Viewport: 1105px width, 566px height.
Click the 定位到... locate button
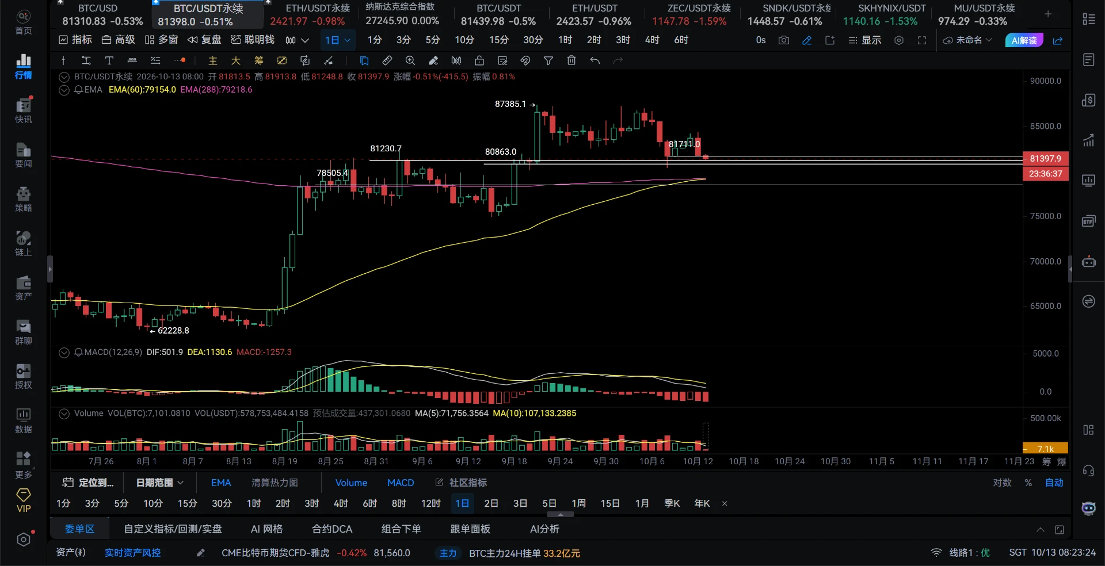pyautogui.click(x=88, y=483)
